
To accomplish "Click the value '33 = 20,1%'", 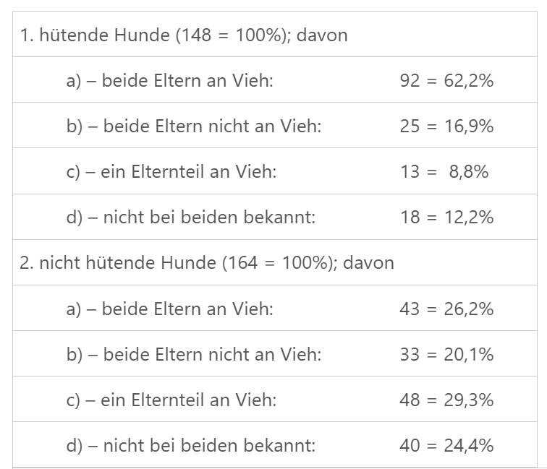I will (x=446, y=354).
